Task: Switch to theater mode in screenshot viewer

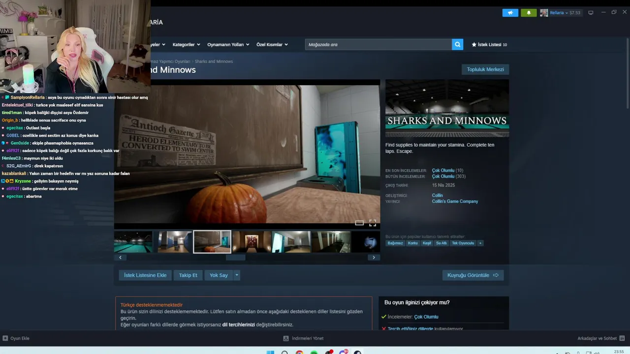Action: pos(359,223)
